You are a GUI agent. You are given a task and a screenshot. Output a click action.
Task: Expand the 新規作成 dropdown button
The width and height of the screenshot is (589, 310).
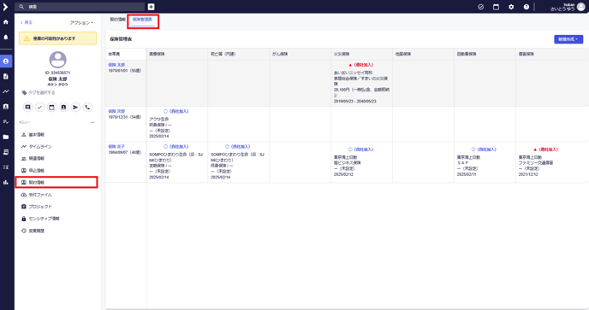[x=568, y=39]
